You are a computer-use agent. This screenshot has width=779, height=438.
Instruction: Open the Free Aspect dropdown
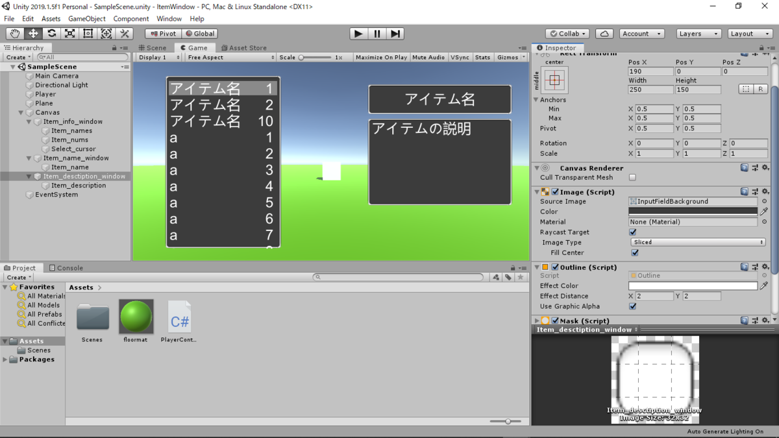(x=230, y=57)
